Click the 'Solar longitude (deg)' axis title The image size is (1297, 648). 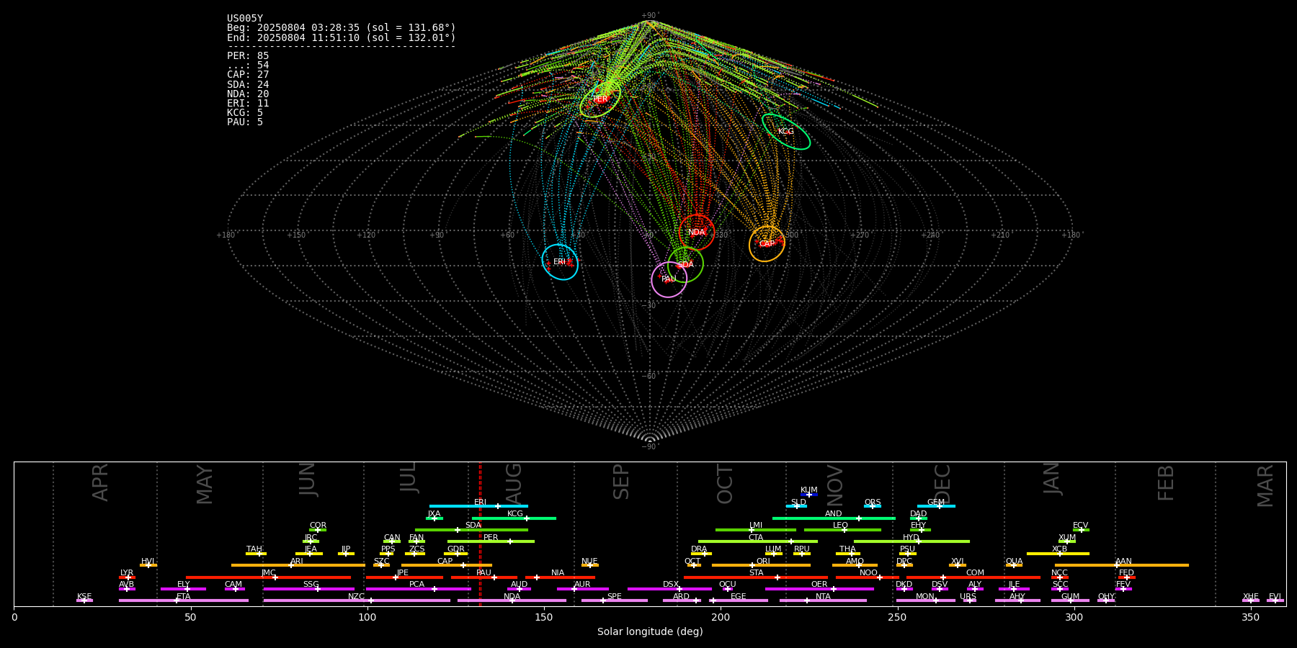pyautogui.click(x=650, y=631)
